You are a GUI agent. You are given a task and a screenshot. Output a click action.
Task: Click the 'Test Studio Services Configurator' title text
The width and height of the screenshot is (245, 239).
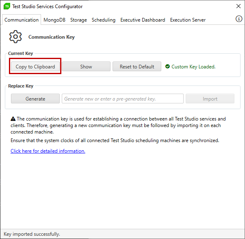[48, 7]
